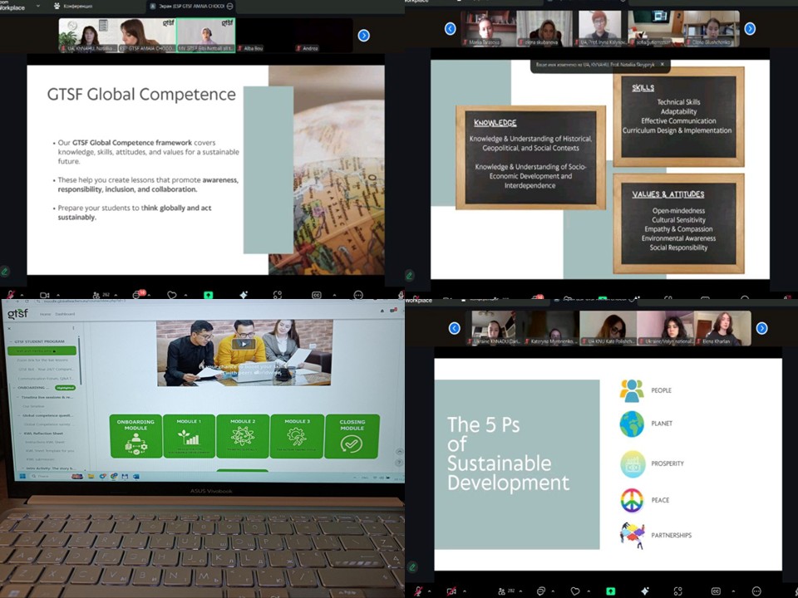Open Windows Start on the laptop taskbar
Viewport: 798px width, 598px height.
(21, 476)
